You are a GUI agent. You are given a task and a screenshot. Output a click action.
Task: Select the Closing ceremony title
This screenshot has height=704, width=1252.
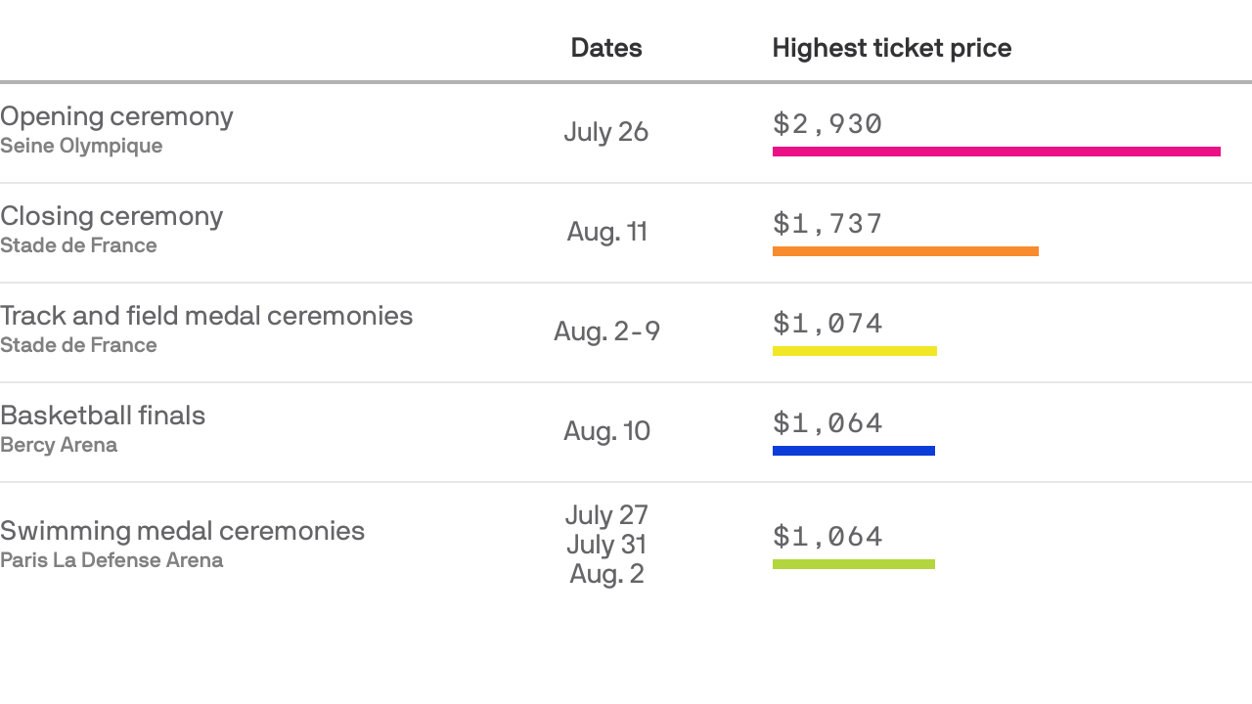point(112,216)
